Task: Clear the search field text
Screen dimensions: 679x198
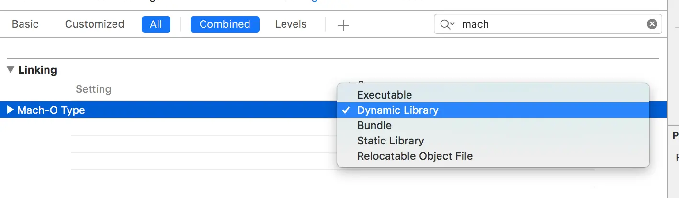Action: [x=652, y=24]
